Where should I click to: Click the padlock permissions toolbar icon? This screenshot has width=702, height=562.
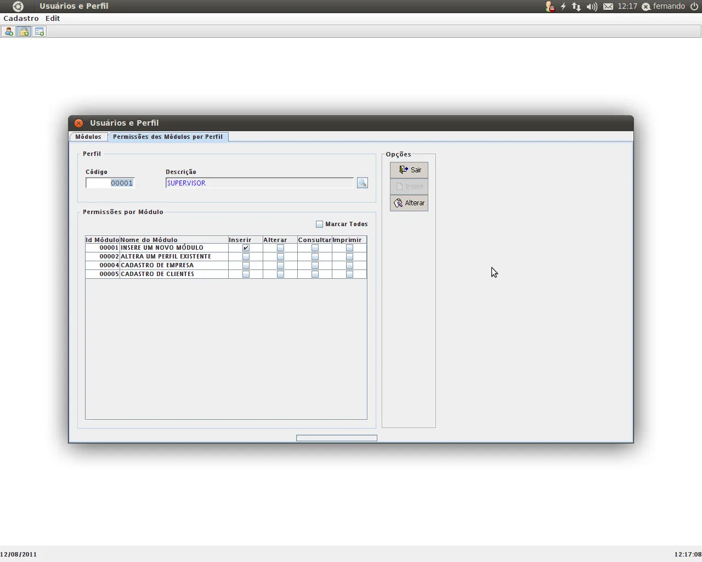(24, 32)
